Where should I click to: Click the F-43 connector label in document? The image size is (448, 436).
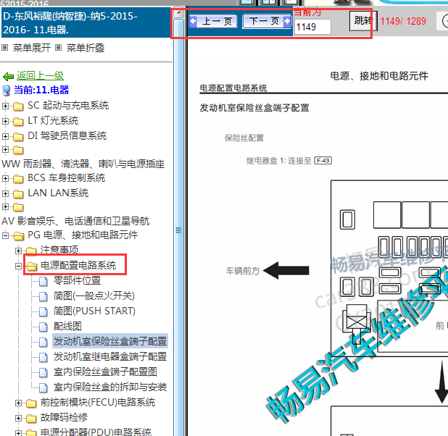pyautogui.click(x=323, y=161)
